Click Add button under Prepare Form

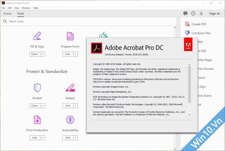pos(68,54)
